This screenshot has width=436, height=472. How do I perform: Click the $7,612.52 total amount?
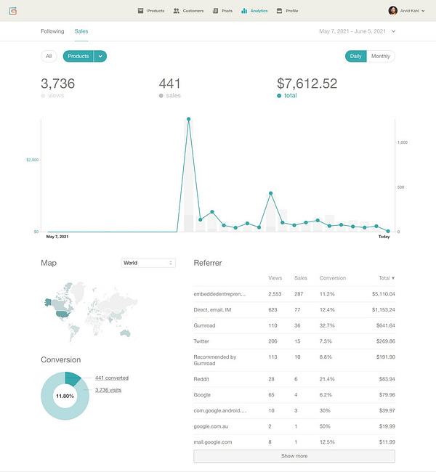click(x=307, y=84)
